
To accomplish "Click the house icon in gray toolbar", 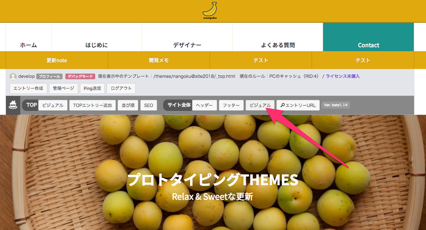I will [x=13, y=105].
